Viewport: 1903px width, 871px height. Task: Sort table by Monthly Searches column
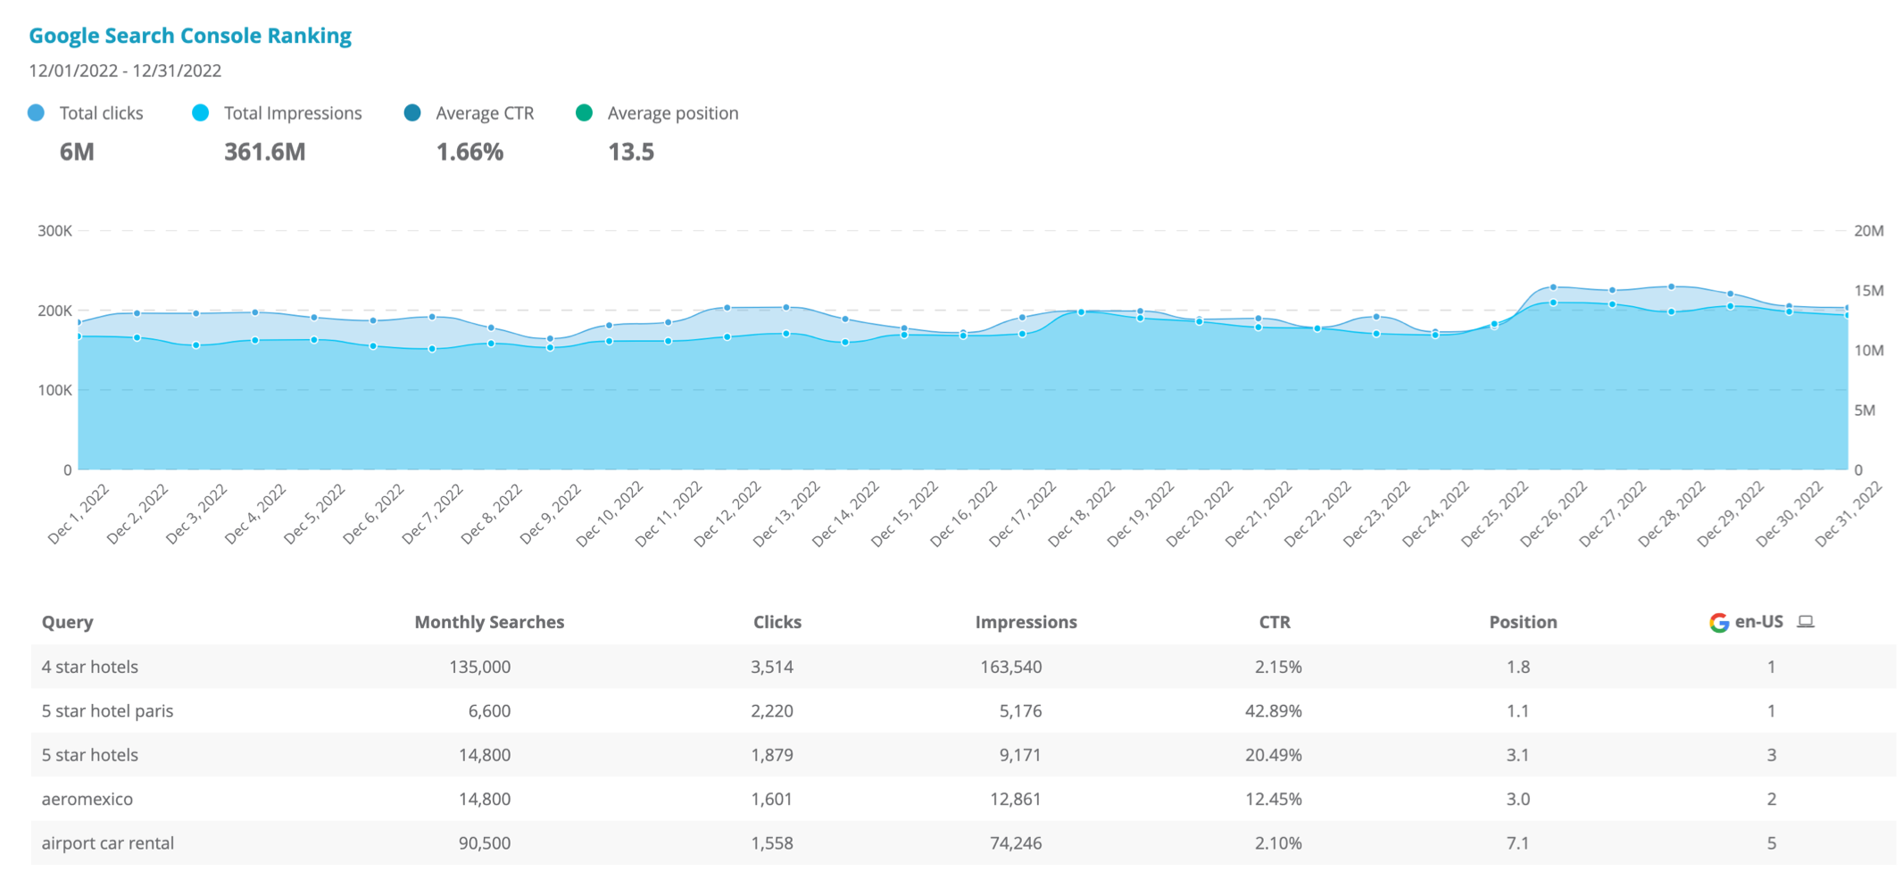coord(489,622)
